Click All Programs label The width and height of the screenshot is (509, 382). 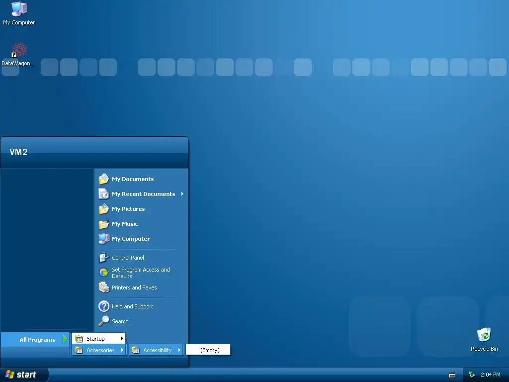pyautogui.click(x=37, y=340)
